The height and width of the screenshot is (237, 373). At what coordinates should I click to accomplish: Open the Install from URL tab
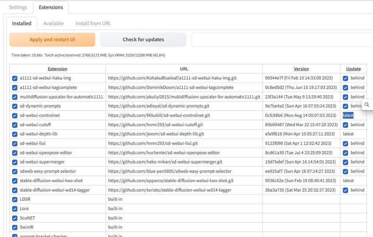point(93,23)
